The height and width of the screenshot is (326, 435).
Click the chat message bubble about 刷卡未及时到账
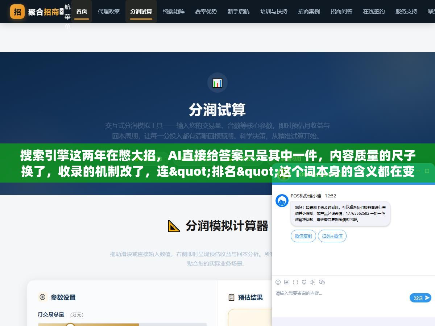pos(340,214)
